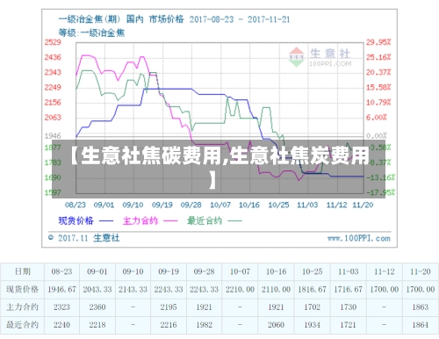Click the 主力合约 row header in the table
This screenshot has width=439, height=339.
click(x=23, y=307)
